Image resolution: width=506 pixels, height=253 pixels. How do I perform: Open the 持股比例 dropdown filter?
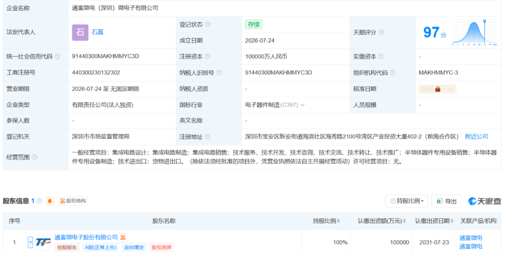click(x=407, y=201)
